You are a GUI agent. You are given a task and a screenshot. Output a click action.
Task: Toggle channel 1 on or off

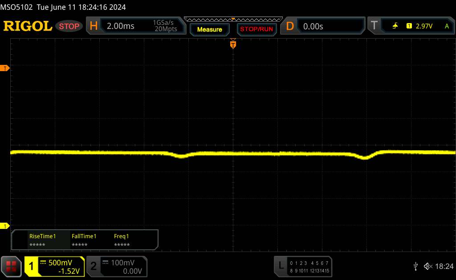31,266
